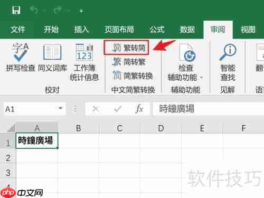The width and height of the screenshot is (264, 198).
Task: Select column D header
Action: pyautogui.click(x=161, y=128)
